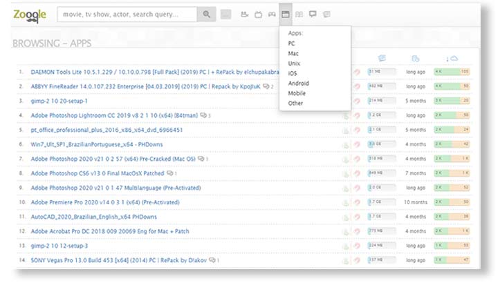This screenshot has width=498, height=283.
Task: Click comments icon on SONY Vegas row
Action: point(212,260)
